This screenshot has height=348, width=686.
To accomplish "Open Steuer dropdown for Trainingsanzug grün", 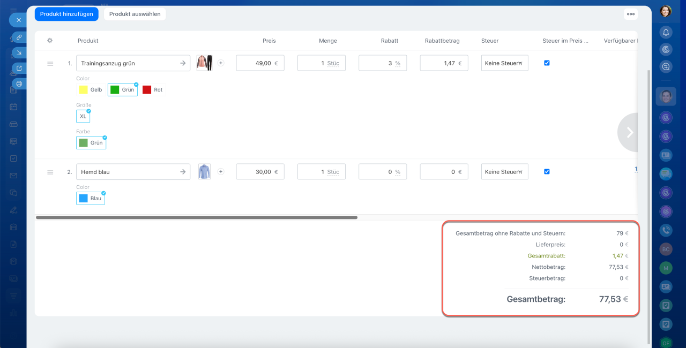I will (504, 63).
